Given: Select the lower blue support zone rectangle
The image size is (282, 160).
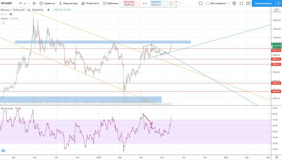Looking at the screenshot, I should pyautogui.click(x=81, y=100).
